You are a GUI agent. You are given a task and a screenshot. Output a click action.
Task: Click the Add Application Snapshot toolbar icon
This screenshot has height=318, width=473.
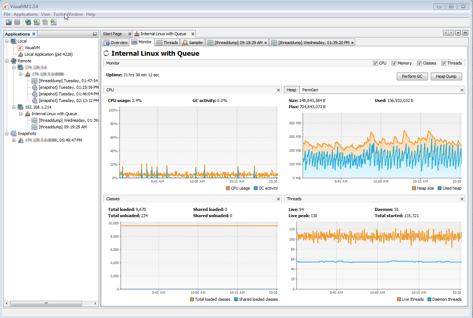(53, 22)
